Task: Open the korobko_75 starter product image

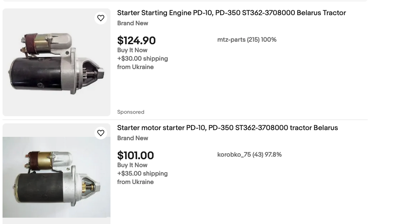Action: coord(57,177)
